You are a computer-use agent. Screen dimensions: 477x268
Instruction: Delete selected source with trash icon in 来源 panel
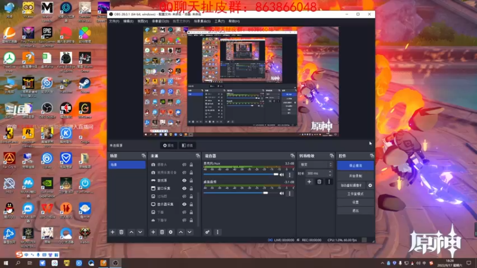coord(162,232)
